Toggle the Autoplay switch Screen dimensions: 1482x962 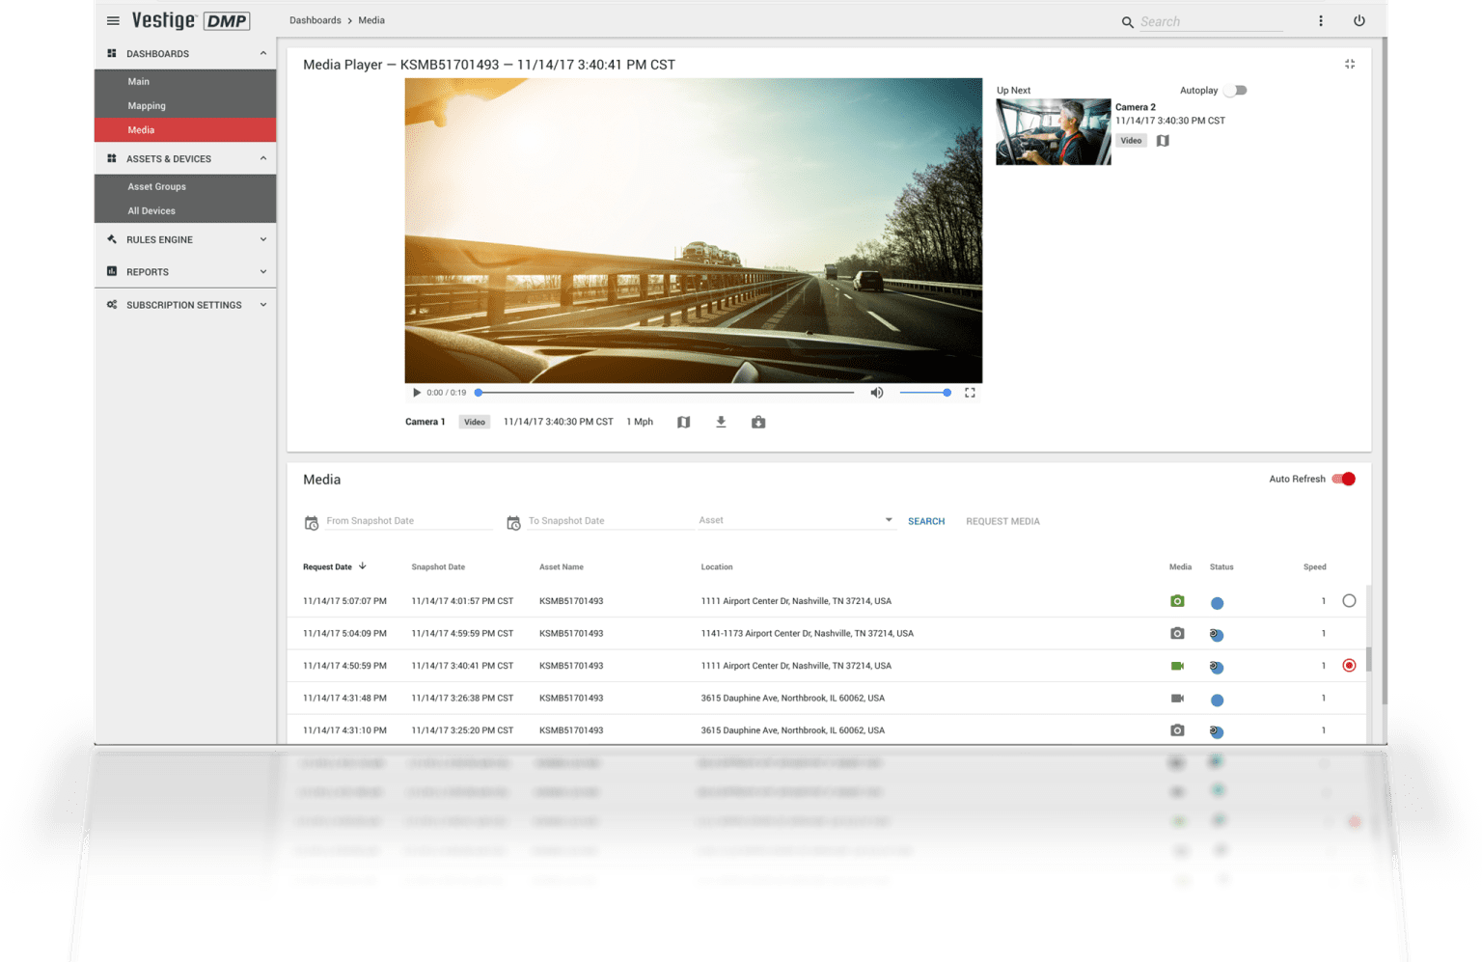coord(1236,91)
